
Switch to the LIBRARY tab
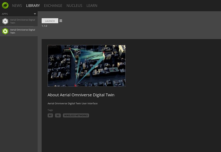[33, 6]
